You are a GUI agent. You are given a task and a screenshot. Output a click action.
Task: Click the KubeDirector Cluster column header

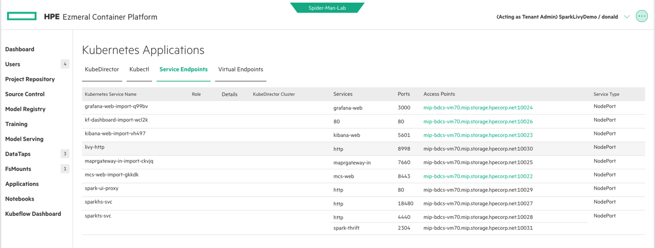click(x=274, y=94)
